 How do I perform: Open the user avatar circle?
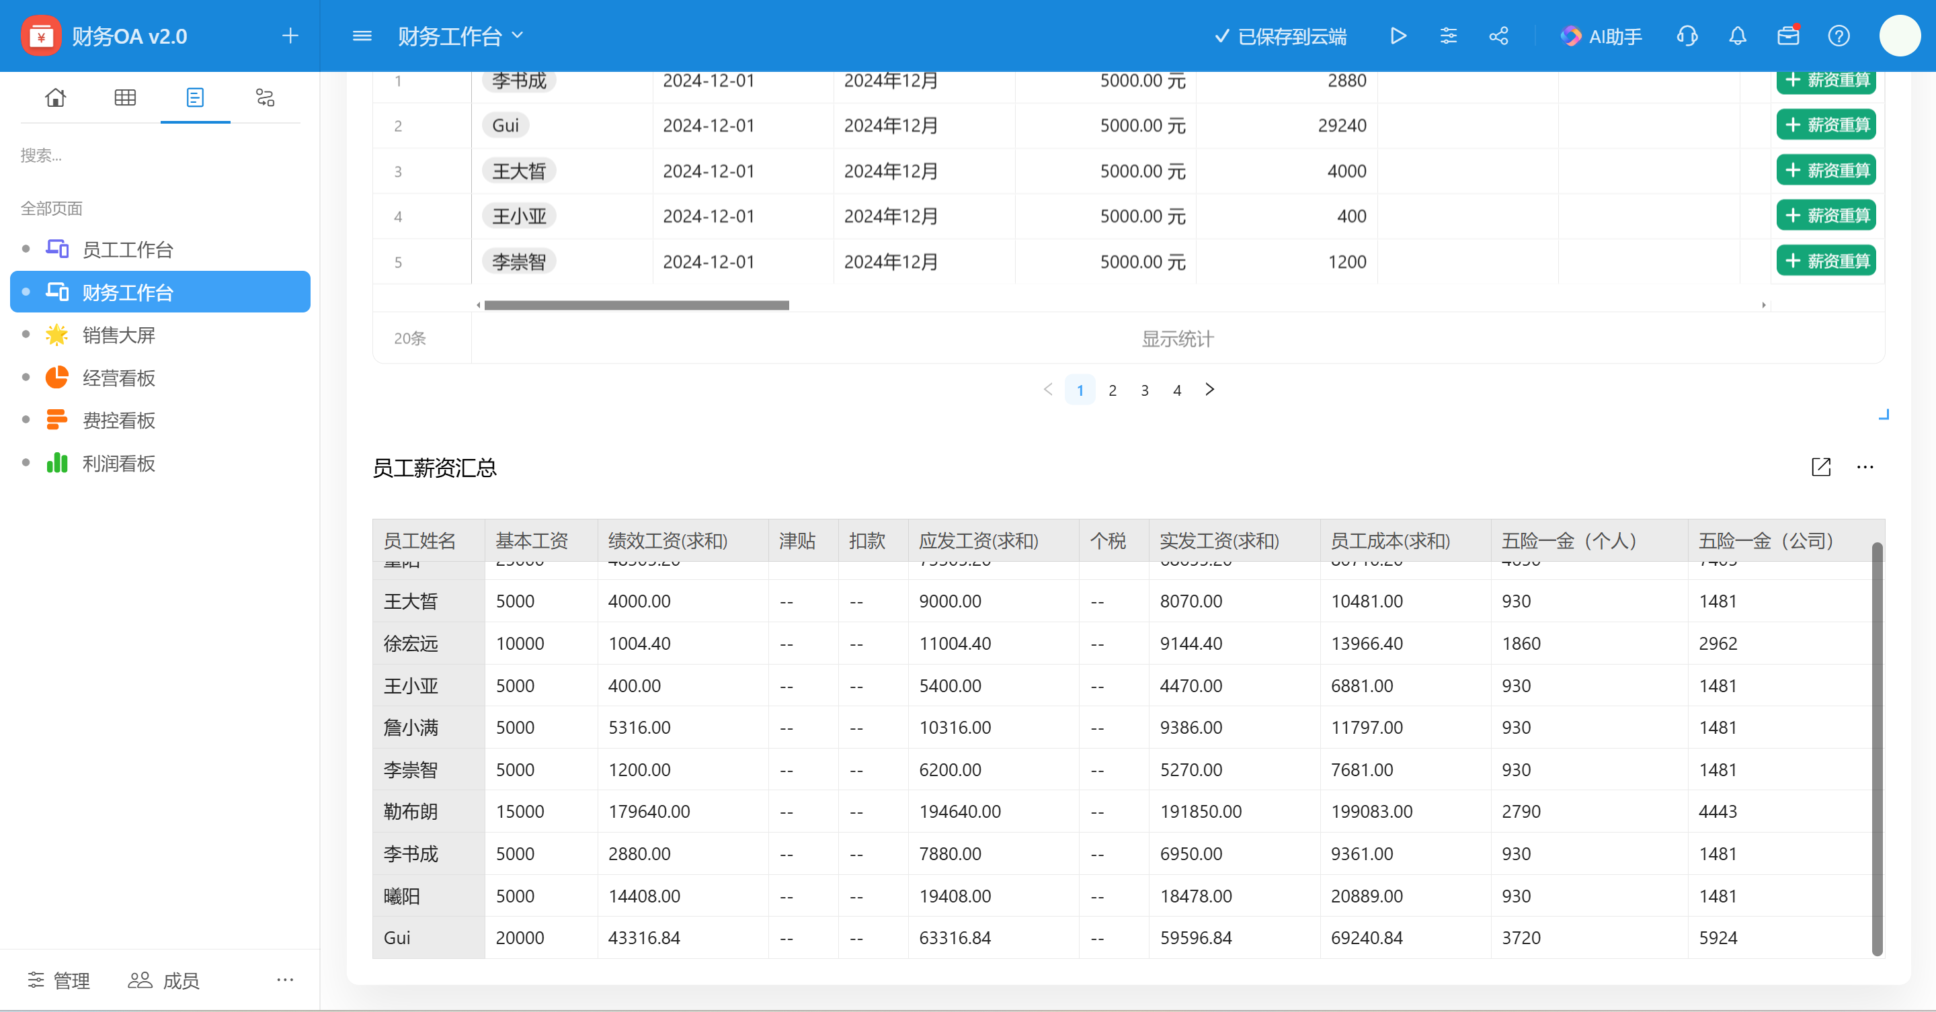1900,36
